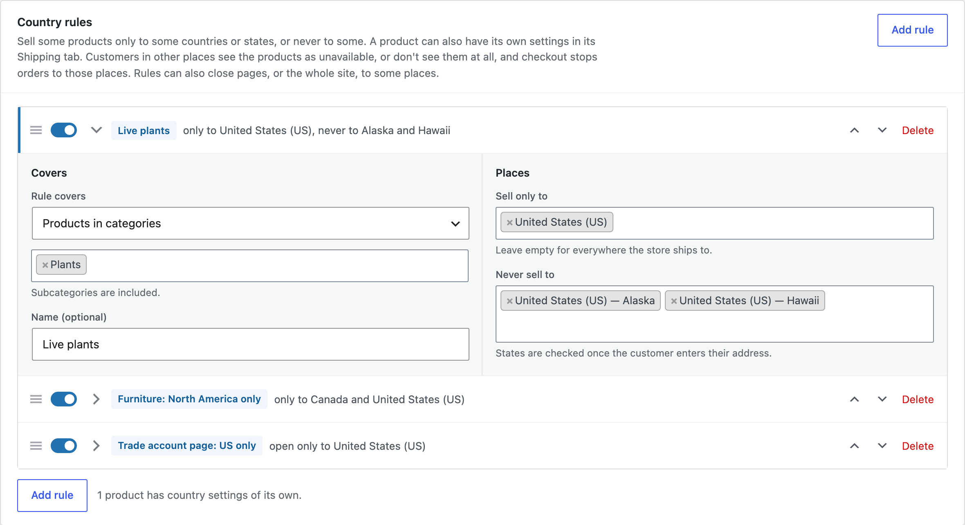Remove Alaska from Never sell to
Image resolution: width=965 pixels, height=525 pixels.
pos(509,301)
